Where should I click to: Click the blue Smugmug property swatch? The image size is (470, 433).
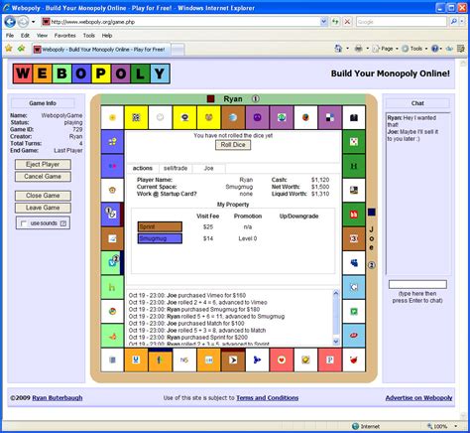coord(160,238)
